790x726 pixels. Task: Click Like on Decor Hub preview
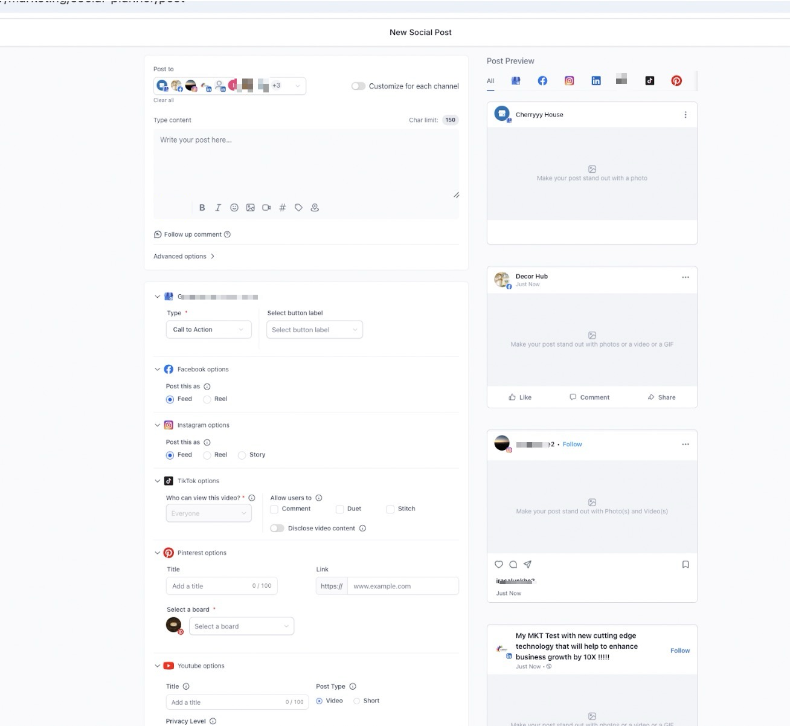tap(520, 397)
